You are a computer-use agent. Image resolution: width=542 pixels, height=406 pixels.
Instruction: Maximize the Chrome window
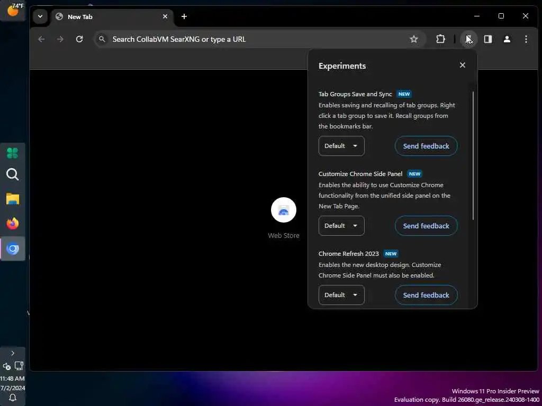pyautogui.click(x=501, y=16)
